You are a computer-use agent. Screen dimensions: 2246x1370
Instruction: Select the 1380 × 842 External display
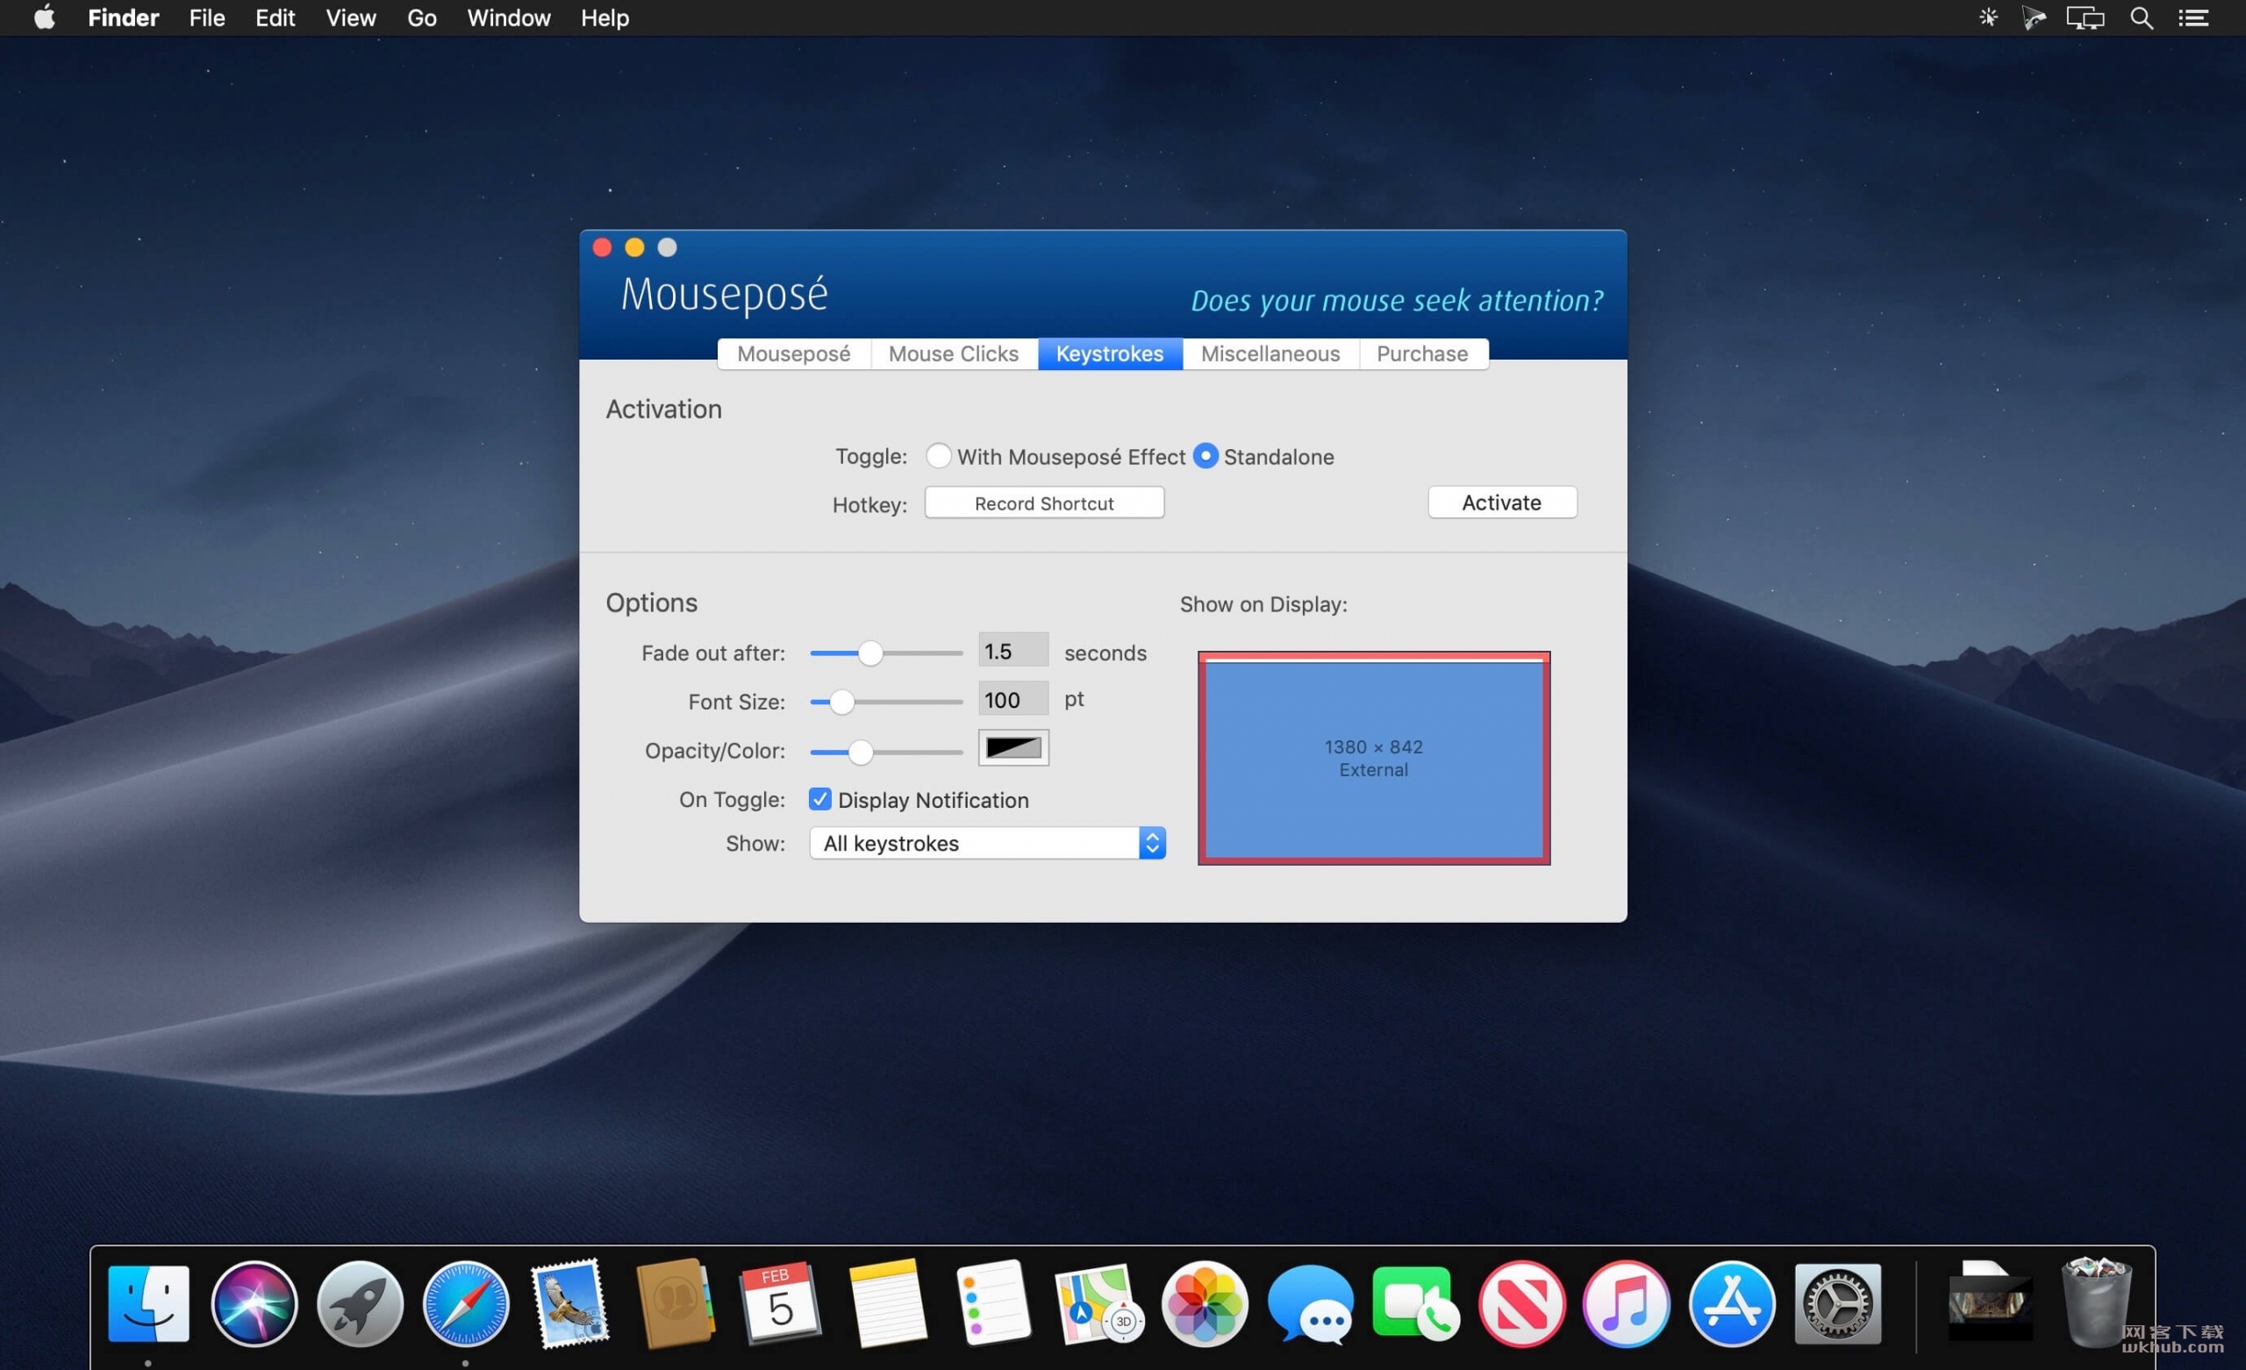click(1373, 758)
